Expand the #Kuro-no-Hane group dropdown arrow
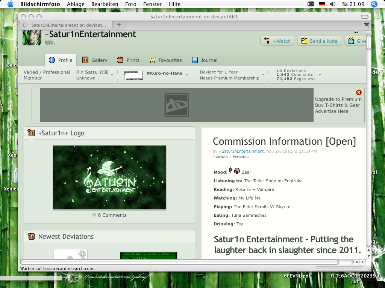The width and height of the screenshot is (385, 288). point(186,75)
